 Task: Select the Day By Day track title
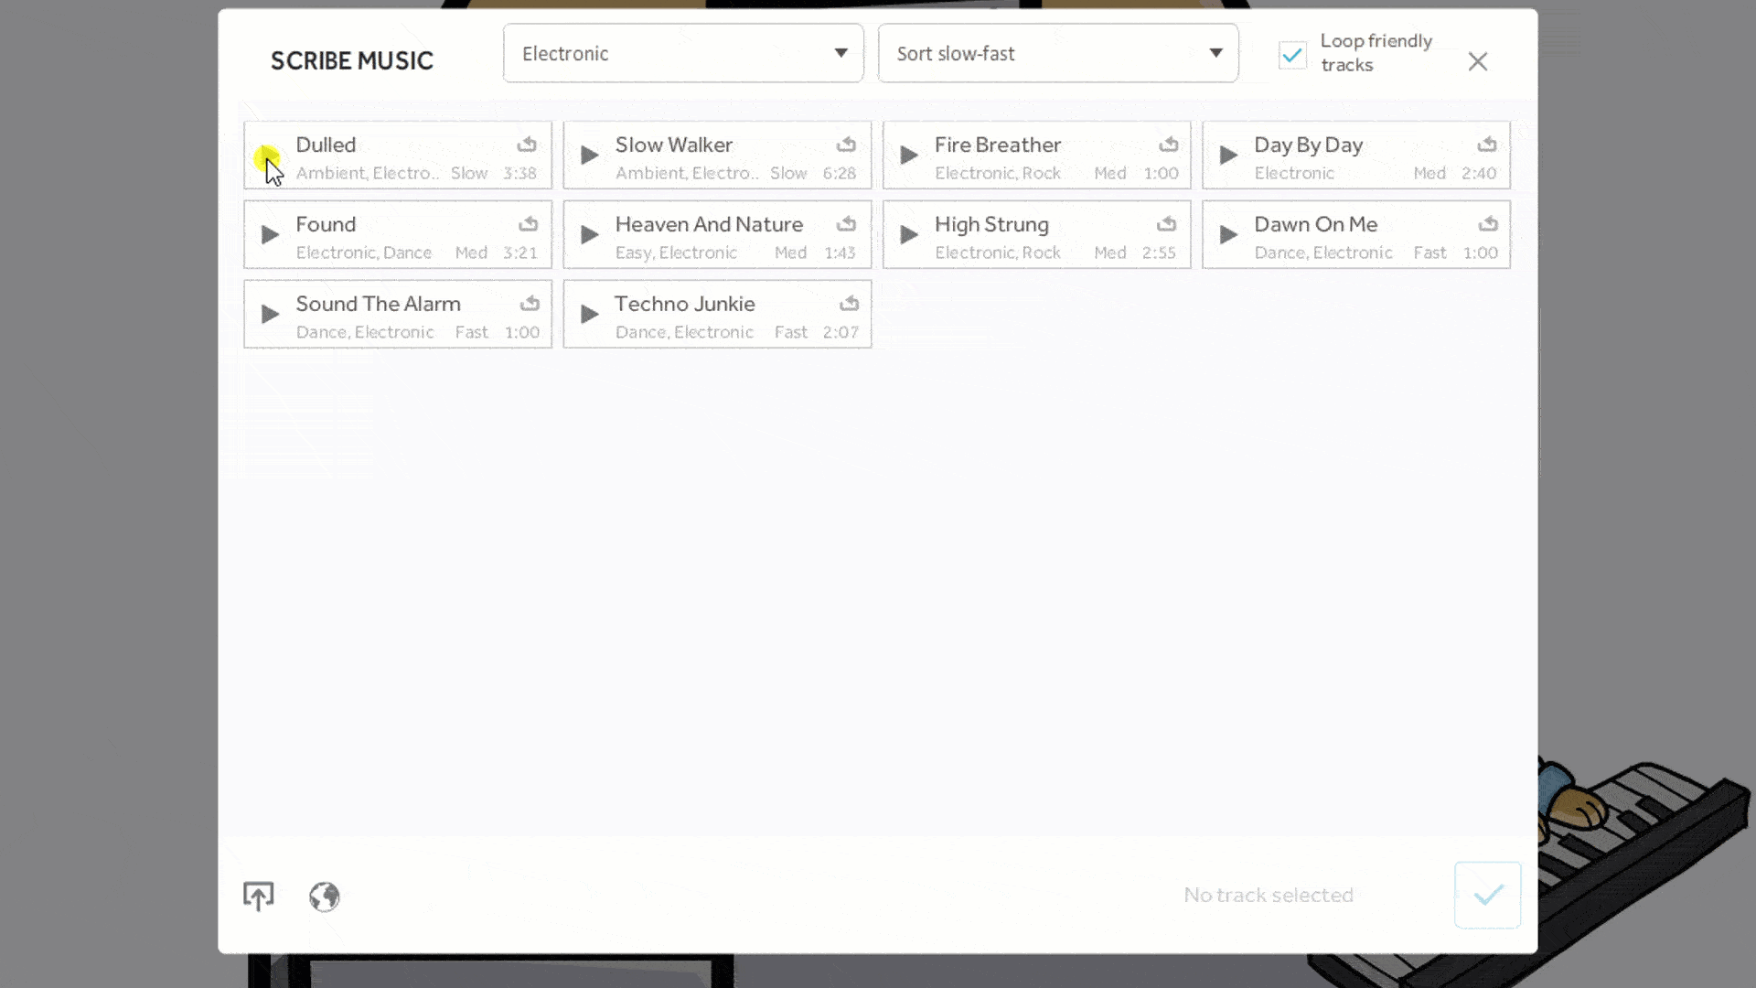(x=1309, y=145)
